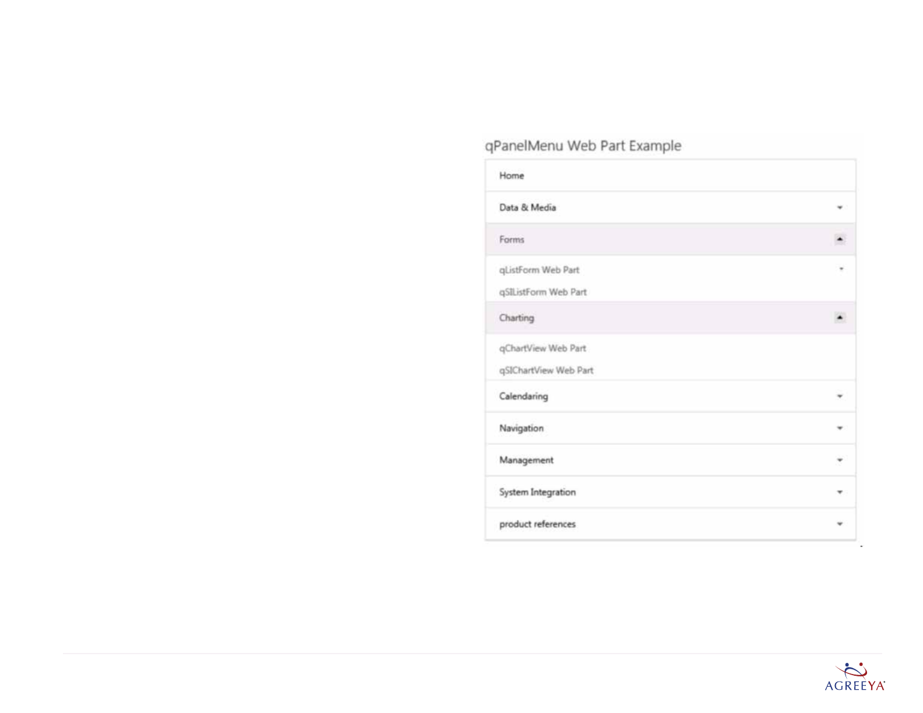Expand the Management section arrow
923x713 pixels.
840,461
